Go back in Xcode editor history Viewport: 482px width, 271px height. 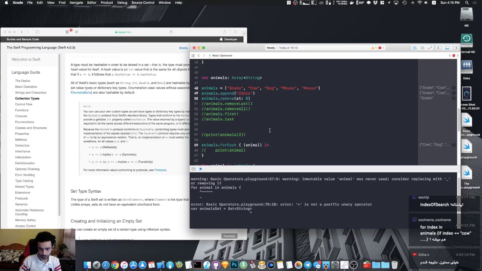[x=198, y=55]
